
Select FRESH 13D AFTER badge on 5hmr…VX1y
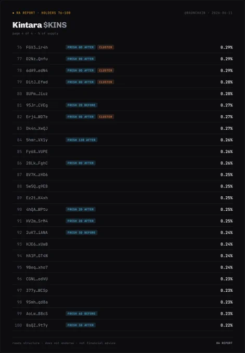(82, 140)
